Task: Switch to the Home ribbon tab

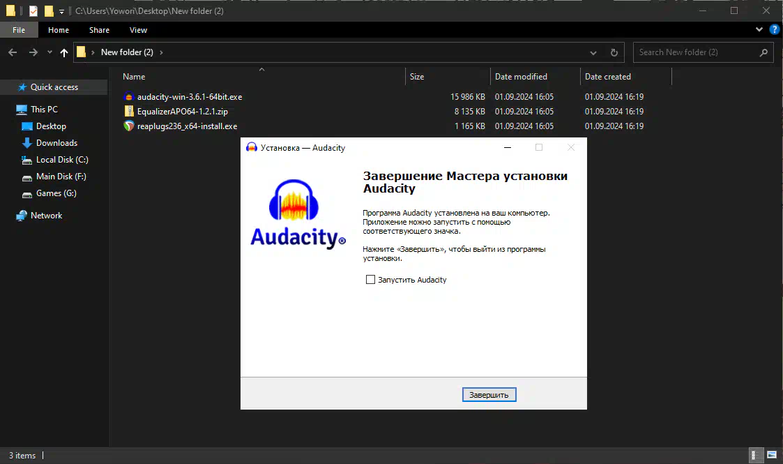Action: point(59,30)
